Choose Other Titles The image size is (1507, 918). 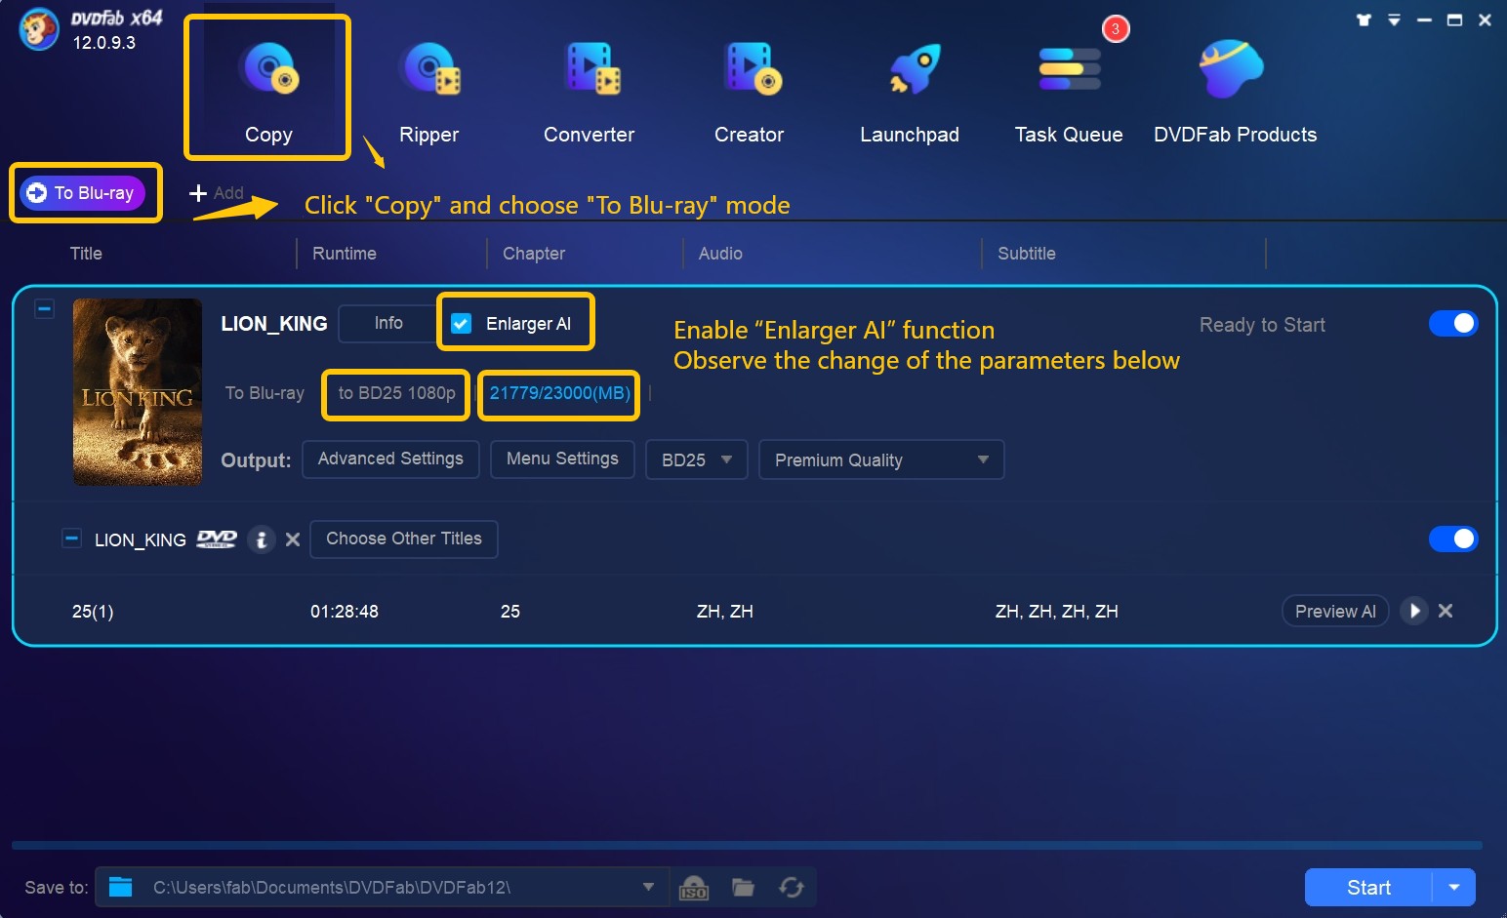pyautogui.click(x=404, y=539)
